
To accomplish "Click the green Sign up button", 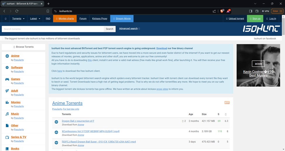I will point(255,19).
